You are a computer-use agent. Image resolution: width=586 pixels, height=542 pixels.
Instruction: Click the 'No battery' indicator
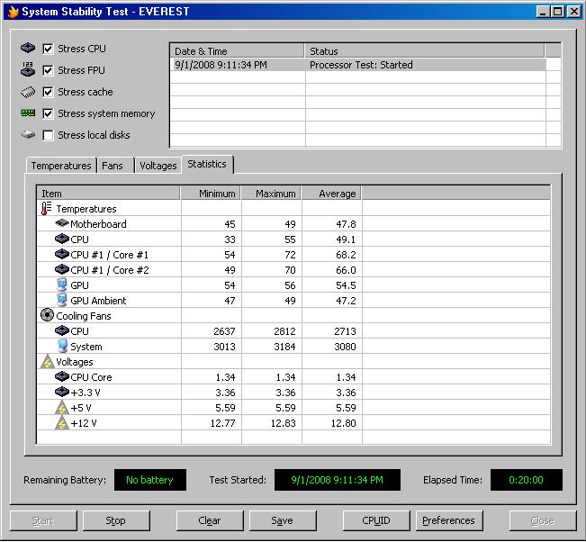pyautogui.click(x=149, y=480)
